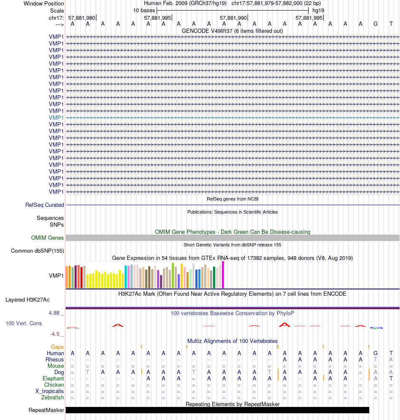
Task: Click the Layered H3K27Ac label
Action: pyautogui.click(x=27, y=300)
